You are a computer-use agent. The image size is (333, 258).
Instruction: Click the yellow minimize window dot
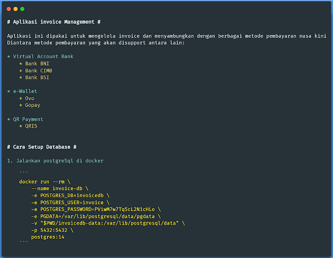[16, 9]
